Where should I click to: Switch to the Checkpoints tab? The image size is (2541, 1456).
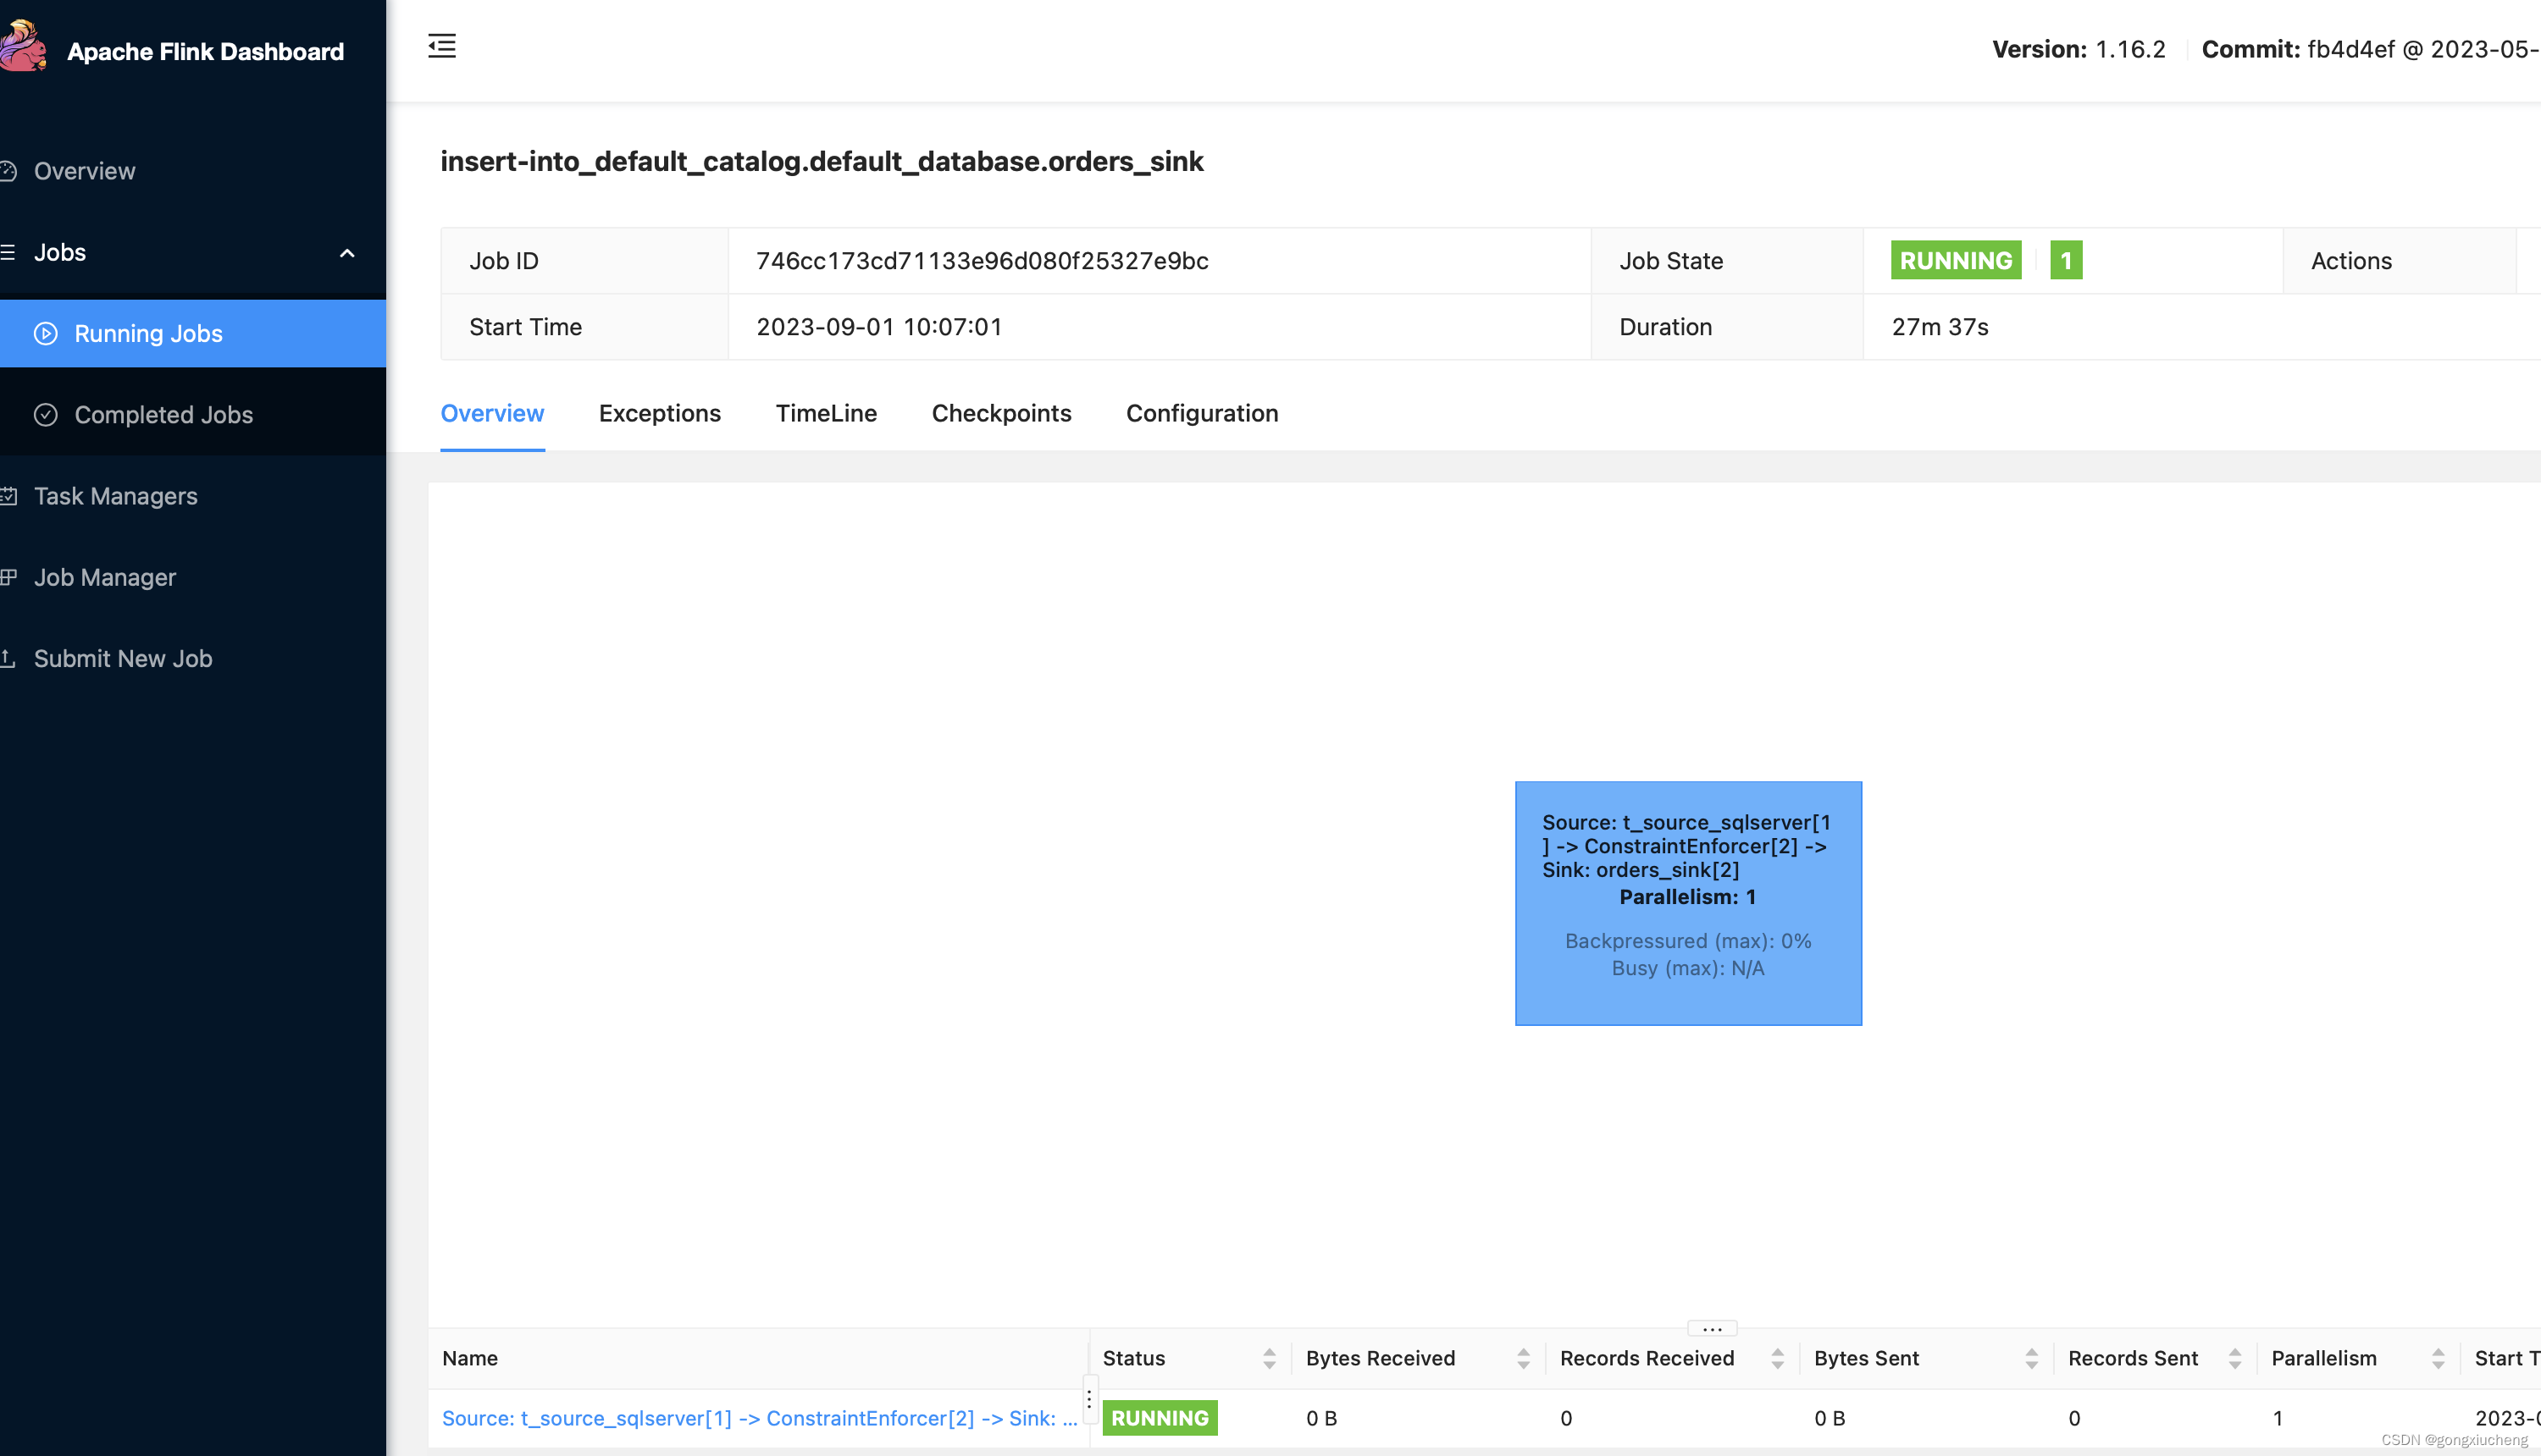pyautogui.click(x=1001, y=413)
